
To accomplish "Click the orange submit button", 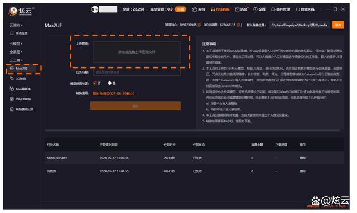I will point(136,106).
